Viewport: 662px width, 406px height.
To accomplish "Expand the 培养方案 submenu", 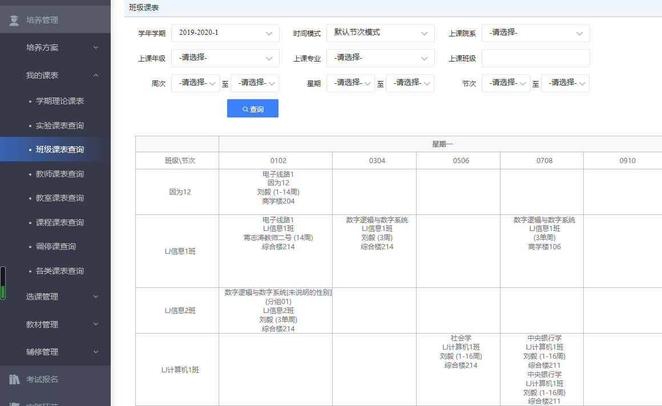I will pos(95,47).
